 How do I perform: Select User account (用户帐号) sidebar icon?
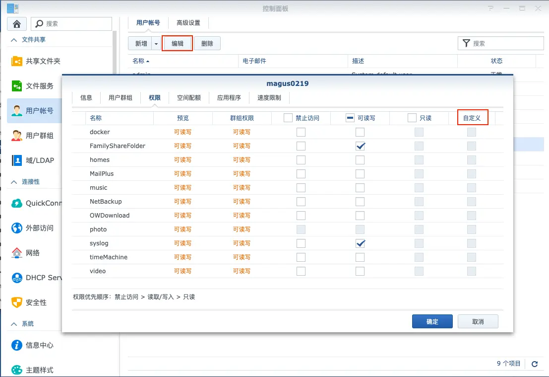point(17,111)
